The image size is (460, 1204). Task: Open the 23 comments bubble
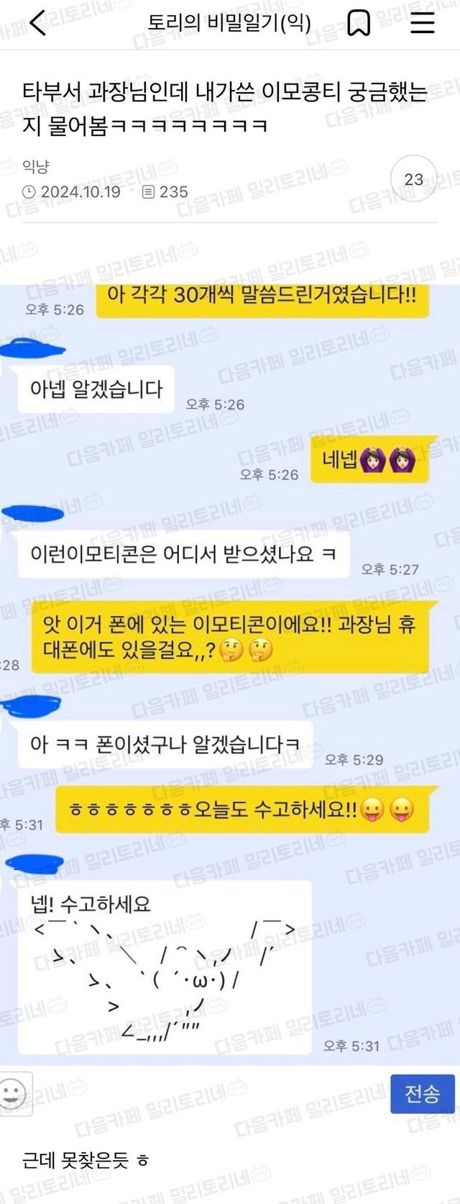(x=413, y=178)
